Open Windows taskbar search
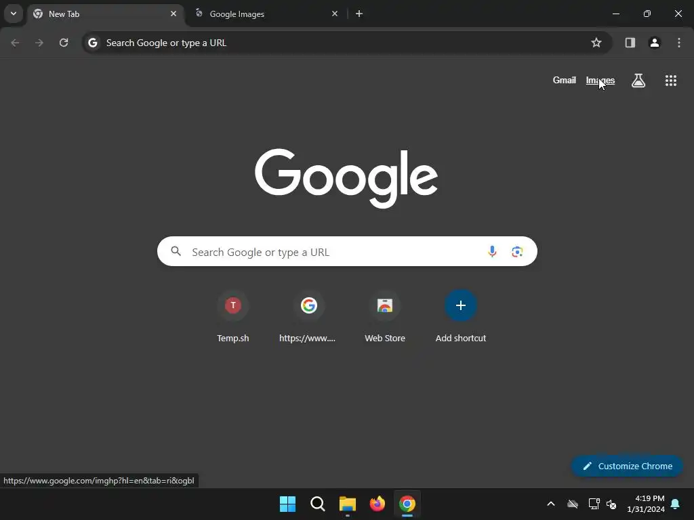The image size is (694, 520). click(x=317, y=504)
